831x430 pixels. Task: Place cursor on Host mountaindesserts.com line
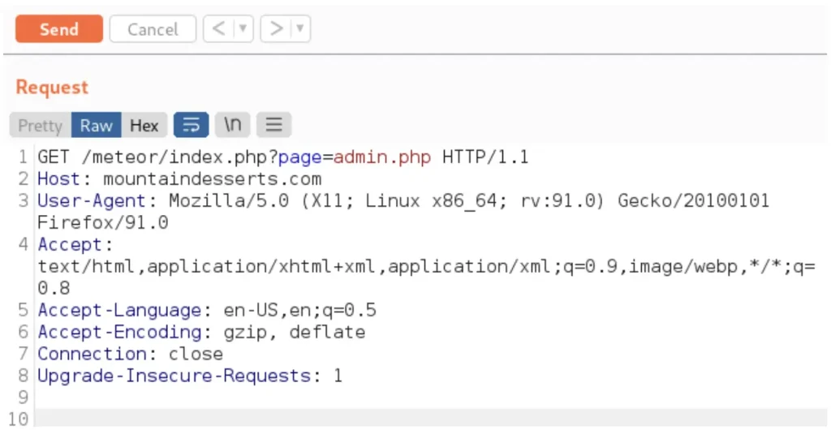point(180,179)
